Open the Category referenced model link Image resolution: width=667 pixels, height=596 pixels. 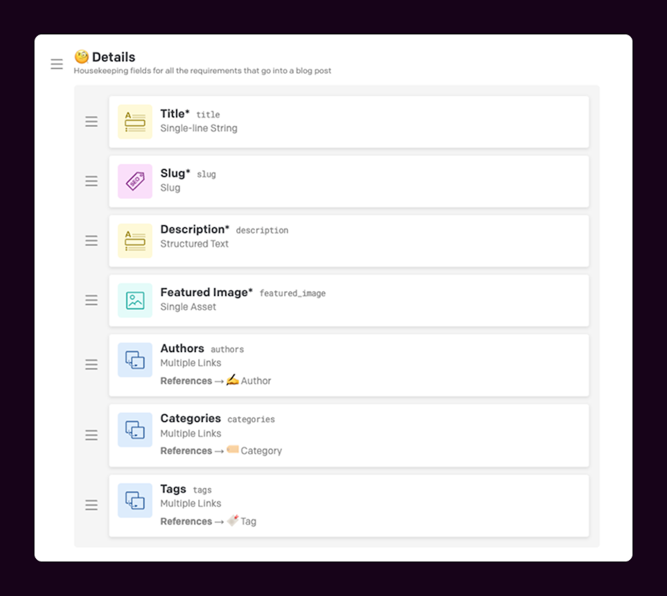254,451
